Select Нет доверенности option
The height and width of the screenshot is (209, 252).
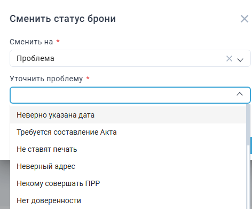pos(128,200)
